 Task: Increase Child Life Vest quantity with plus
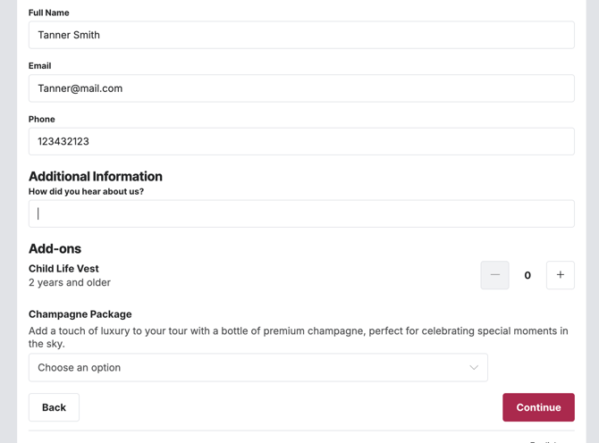(x=561, y=275)
